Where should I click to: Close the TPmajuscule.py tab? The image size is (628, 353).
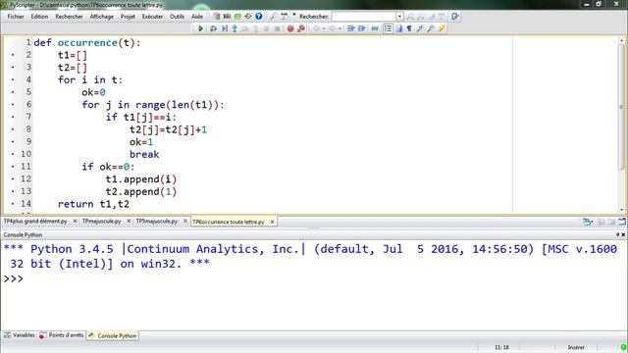pyautogui.click(x=129, y=221)
